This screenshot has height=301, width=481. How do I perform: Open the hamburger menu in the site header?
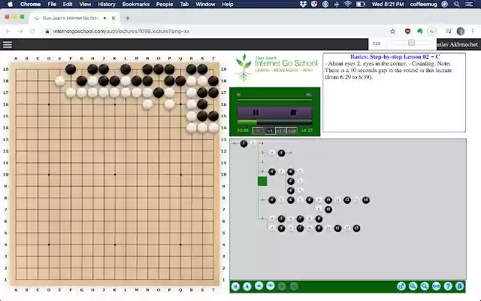[8, 44]
